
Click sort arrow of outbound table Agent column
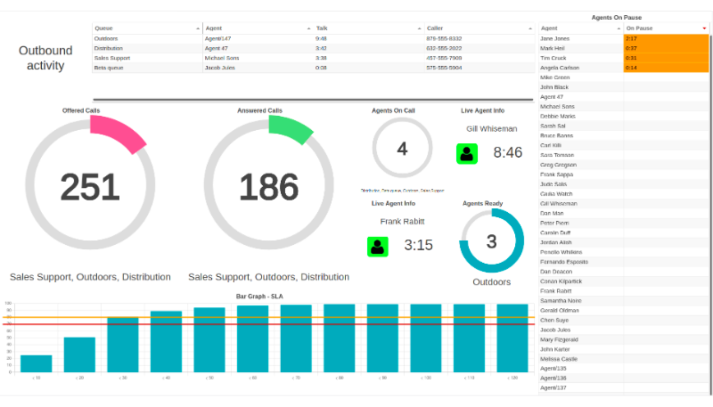[309, 29]
